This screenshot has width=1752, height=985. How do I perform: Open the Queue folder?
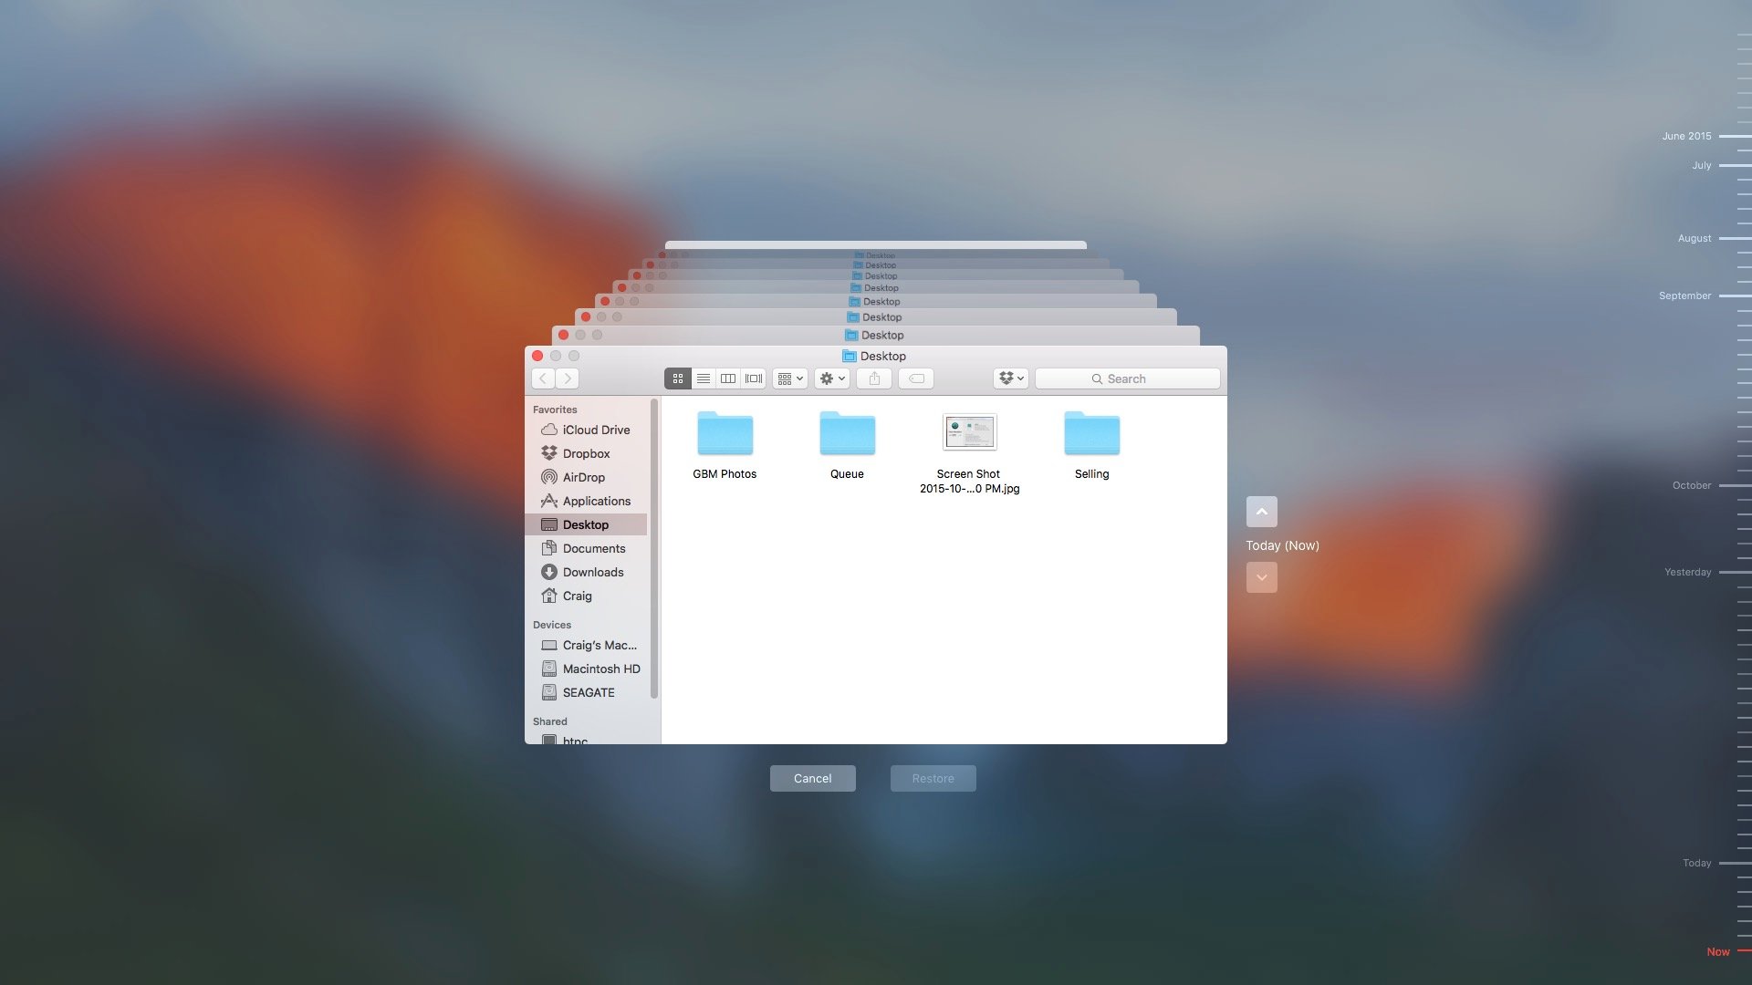click(846, 433)
